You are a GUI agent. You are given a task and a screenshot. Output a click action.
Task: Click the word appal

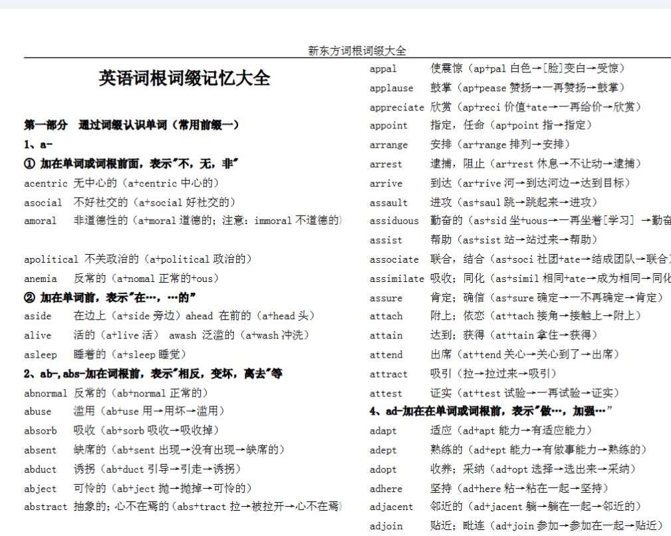(383, 69)
